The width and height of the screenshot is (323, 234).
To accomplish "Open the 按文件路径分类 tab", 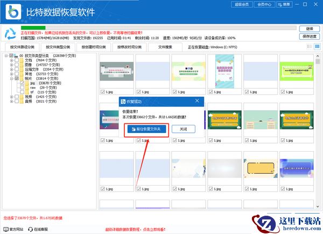I will pyautogui.click(x=22, y=47).
